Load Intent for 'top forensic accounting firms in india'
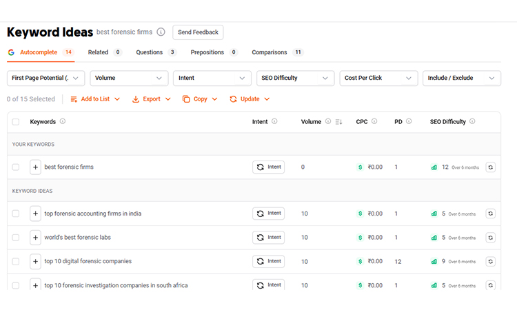Image resolution: width=517 pixels, height=310 pixels. [268, 214]
